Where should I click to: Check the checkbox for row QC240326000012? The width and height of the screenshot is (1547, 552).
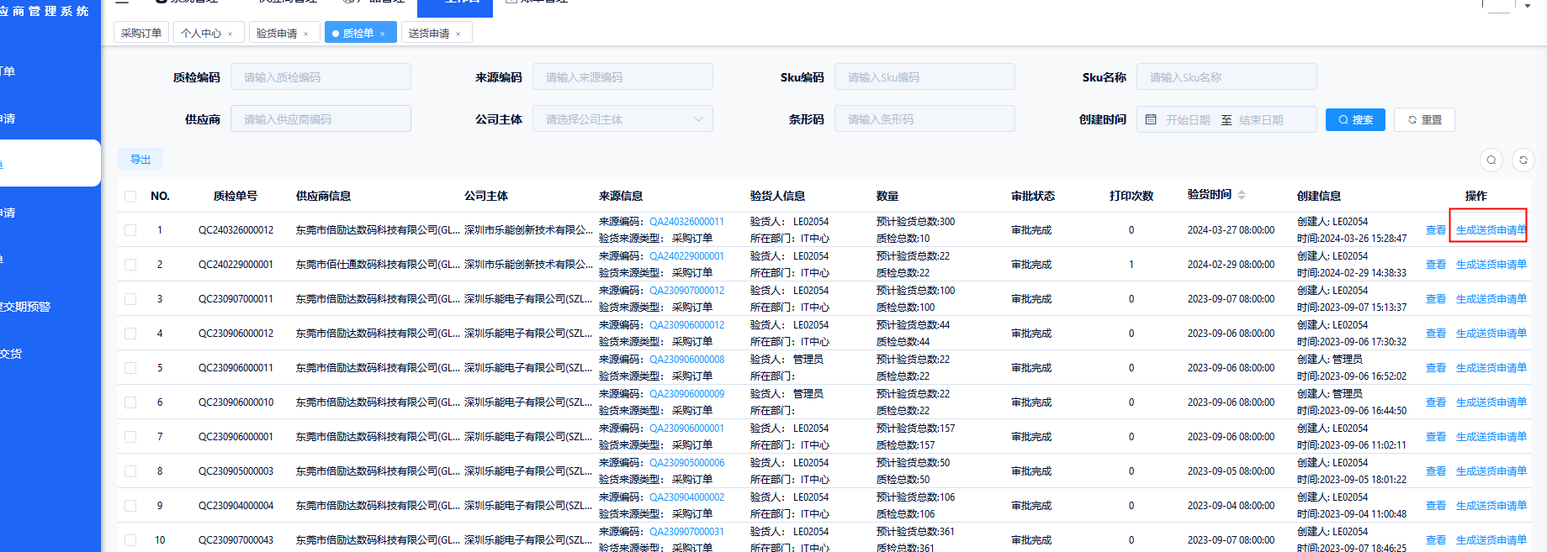coord(130,230)
